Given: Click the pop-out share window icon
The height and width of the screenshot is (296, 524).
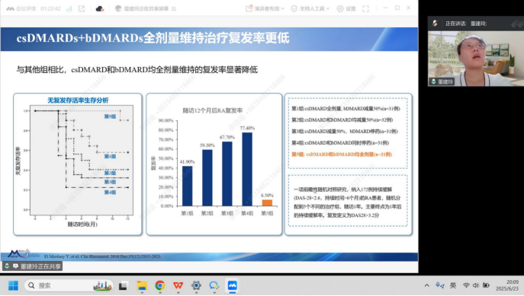Looking at the screenshot, I should click(82, 8).
